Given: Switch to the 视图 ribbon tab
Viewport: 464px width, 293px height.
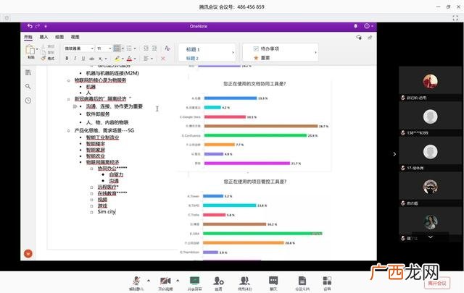Looking at the screenshot, I should coord(75,37).
